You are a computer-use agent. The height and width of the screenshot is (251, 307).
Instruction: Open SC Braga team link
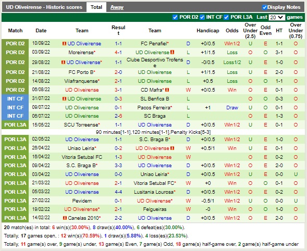tap(155, 116)
